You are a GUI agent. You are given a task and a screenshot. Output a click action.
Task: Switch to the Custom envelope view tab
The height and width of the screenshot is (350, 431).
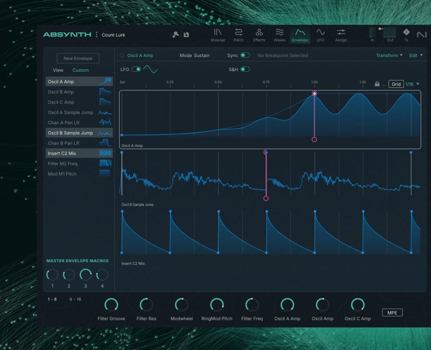tap(81, 70)
